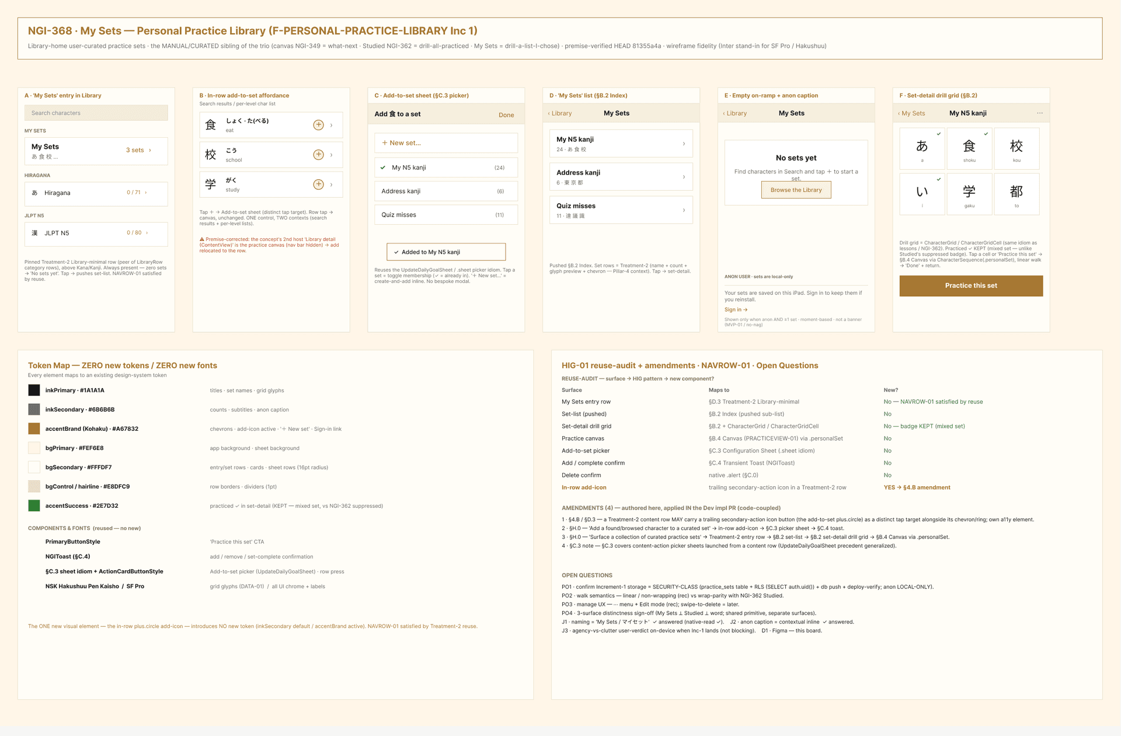Click the NGIToast (§C.4) component label
The height and width of the screenshot is (736, 1121).
pos(68,557)
